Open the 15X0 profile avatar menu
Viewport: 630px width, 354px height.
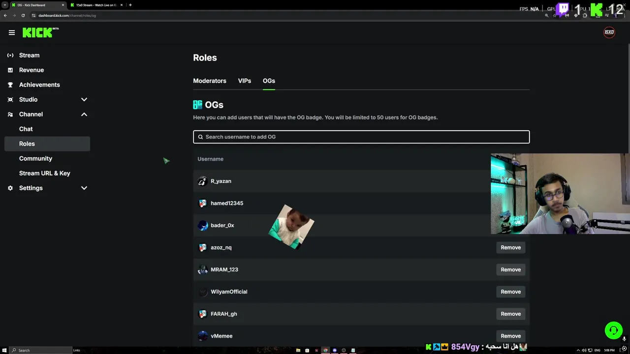[609, 32]
